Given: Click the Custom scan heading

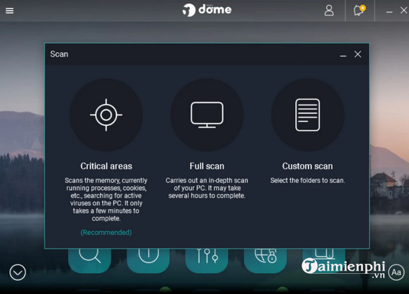Looking at the screenshot, I should (308, 166).
